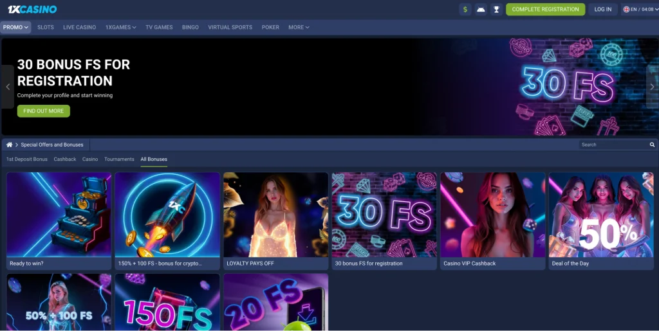The width and height of the screenshot is (659, 331).
Task: Click the dollar sign payments icon
Action: click(x=465, y=10)
